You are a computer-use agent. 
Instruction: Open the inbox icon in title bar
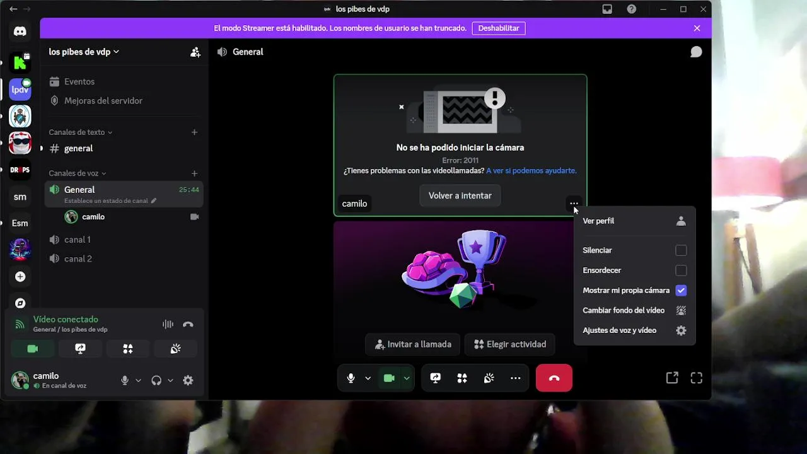coord(607,9)
